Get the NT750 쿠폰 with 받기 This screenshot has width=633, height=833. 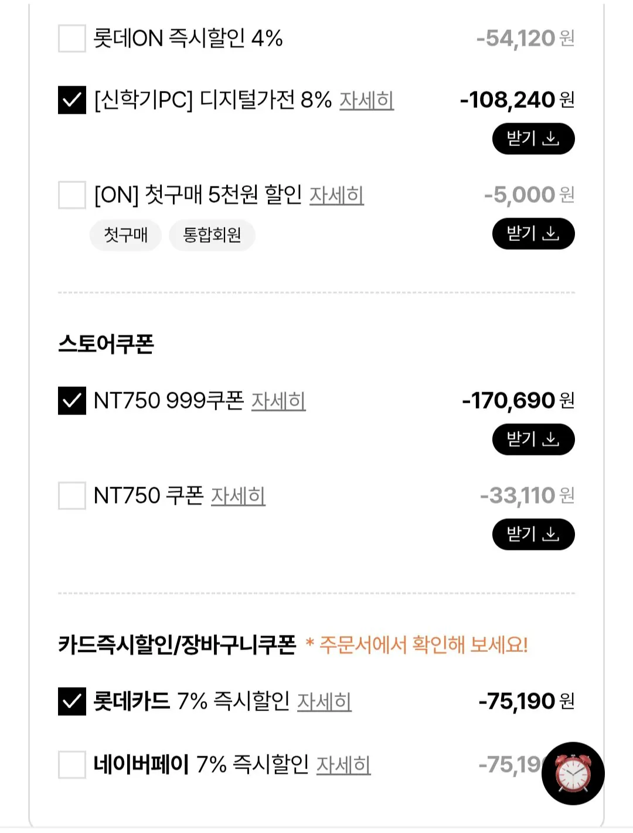tap(533, 535)
